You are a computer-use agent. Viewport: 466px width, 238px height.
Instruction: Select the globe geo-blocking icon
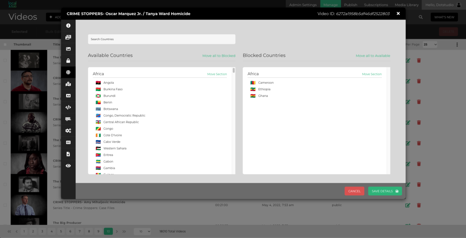point(68,72)
